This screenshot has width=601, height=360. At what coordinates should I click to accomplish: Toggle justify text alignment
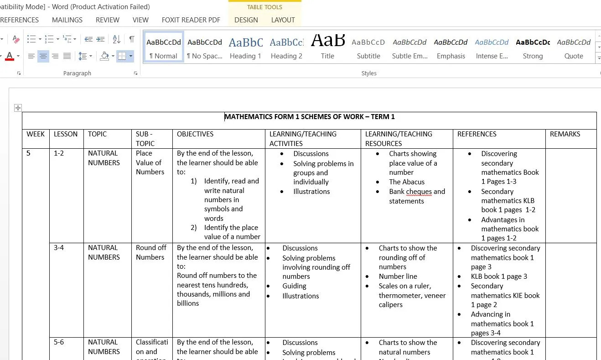point(67,56)
